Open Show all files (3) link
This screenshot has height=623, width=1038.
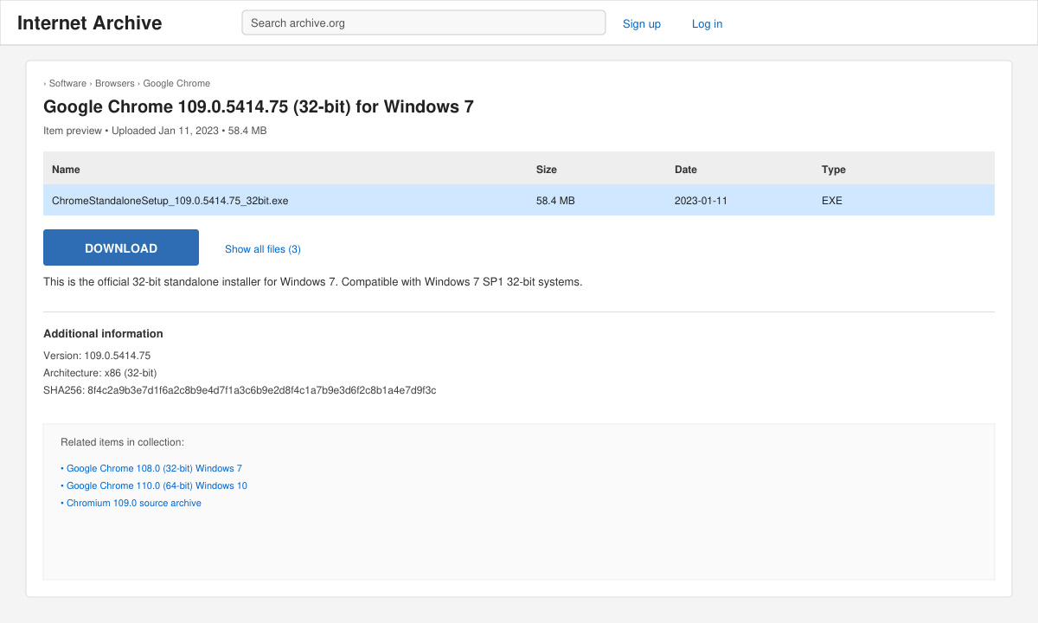pyautogui.click(x=263, y=249)
